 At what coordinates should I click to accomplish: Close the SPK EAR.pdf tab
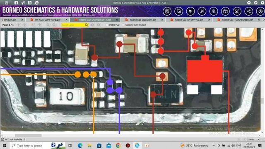(x=22, y=20)
